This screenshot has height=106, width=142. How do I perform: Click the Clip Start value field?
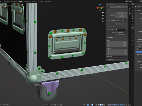121,15
